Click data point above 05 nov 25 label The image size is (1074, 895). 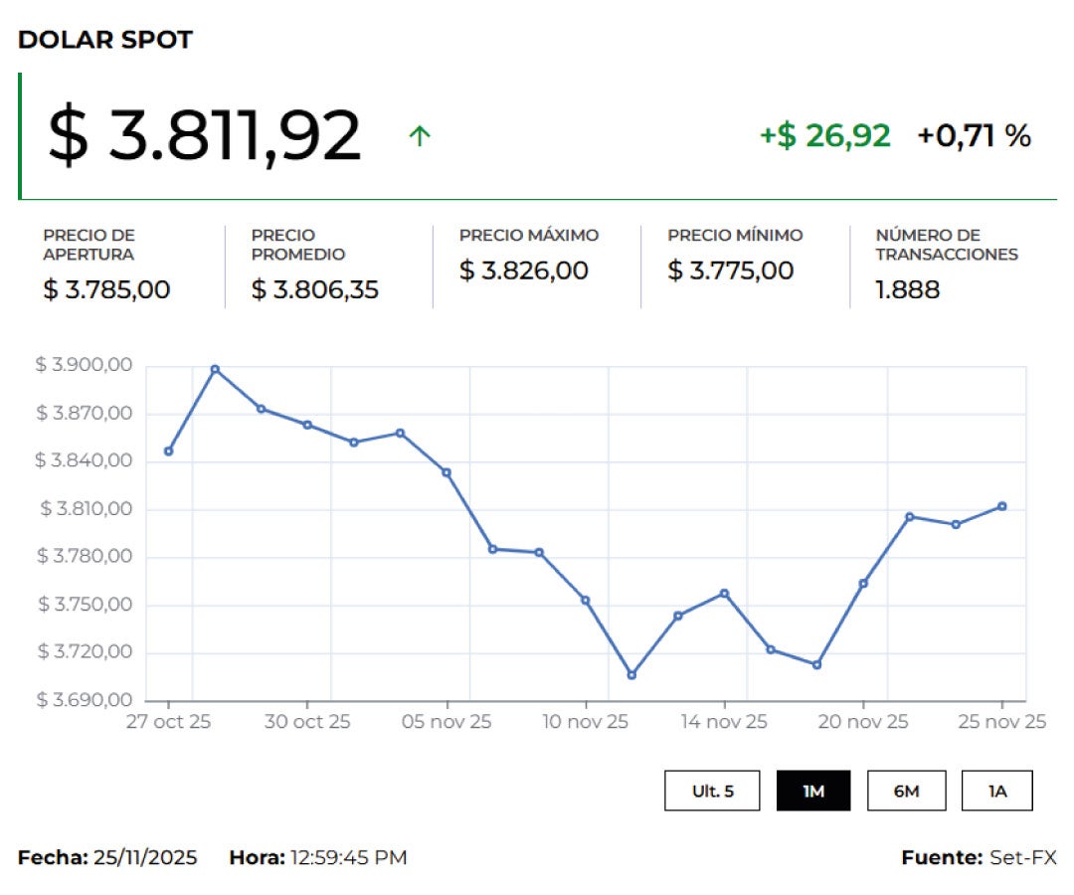tap(447, 472)
